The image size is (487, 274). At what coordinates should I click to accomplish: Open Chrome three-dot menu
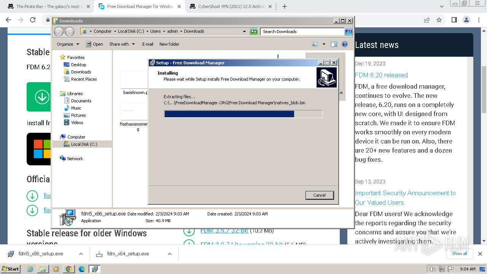tap(478, 20)
